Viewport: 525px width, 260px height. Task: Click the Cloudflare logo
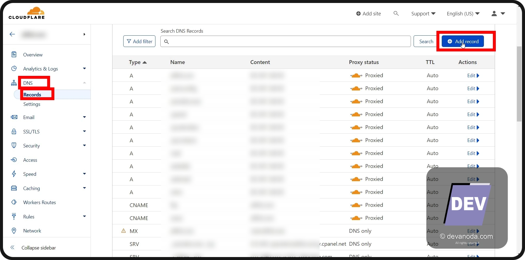[x=26, y=13]
